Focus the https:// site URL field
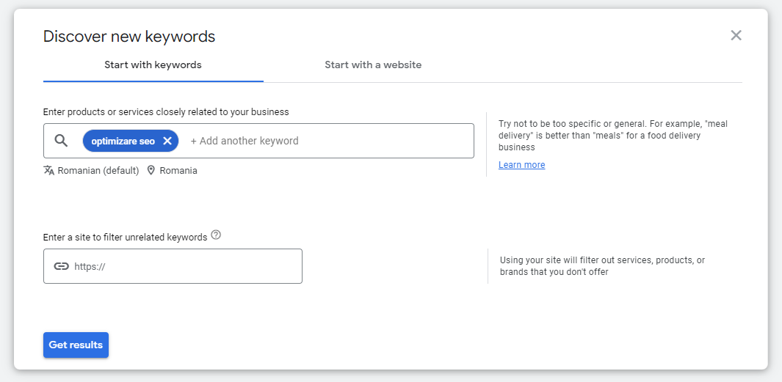This screenshot has width=782, height=382. (184, 266)
